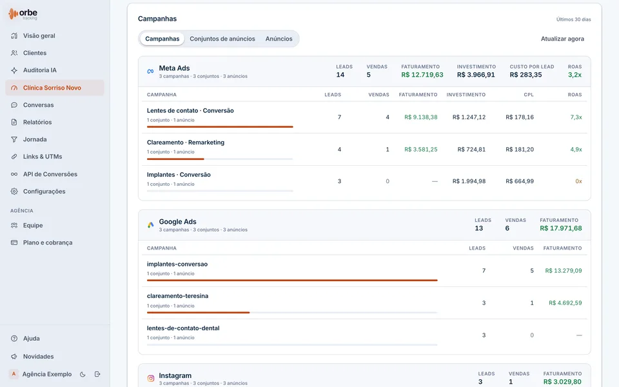This screenshot has height=387, width=619.
Task: Click the Google Ads logo icon
Action: 150,225
